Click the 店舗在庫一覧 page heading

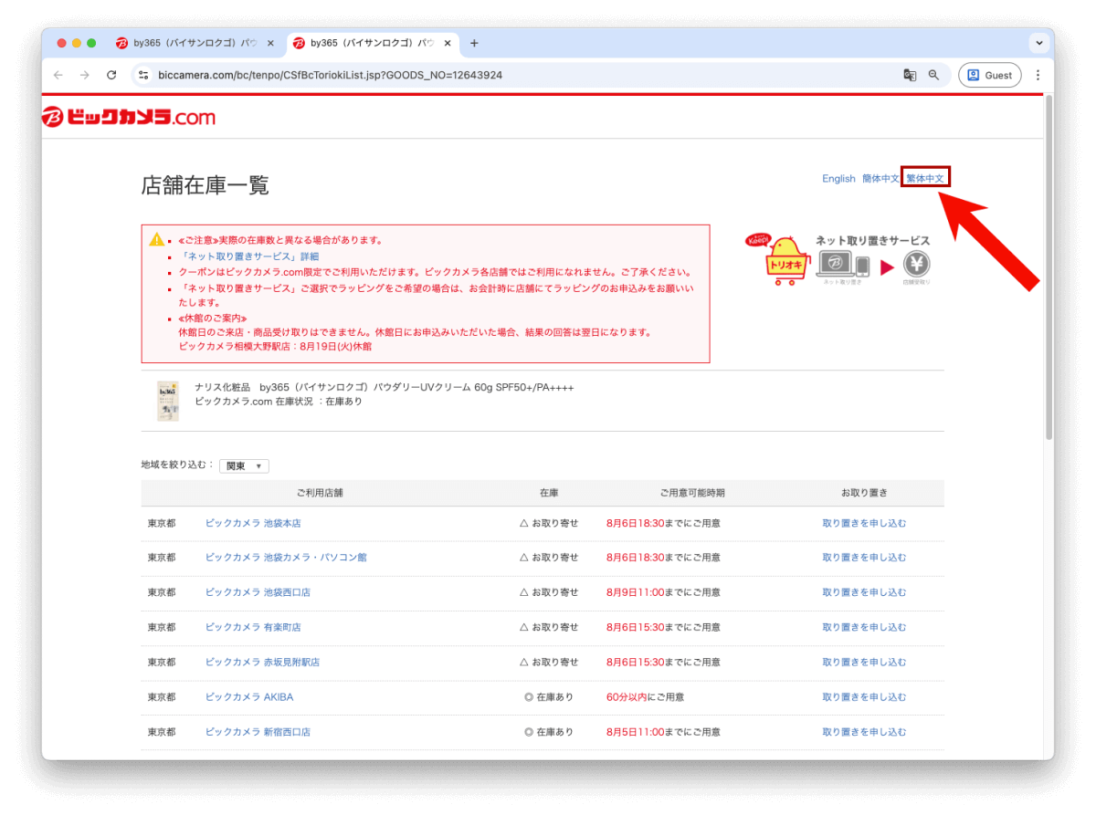[205, 186]
